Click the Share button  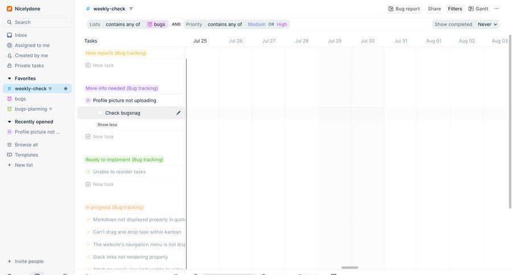tap(434, 9)
